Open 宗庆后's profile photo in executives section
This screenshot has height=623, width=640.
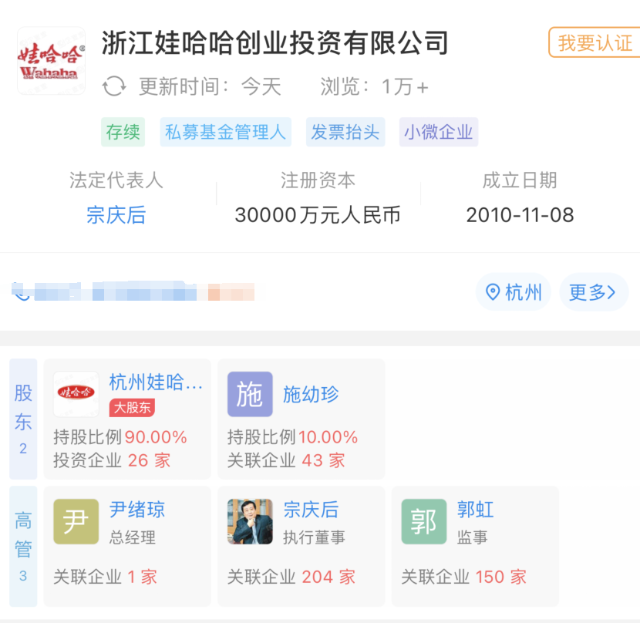tap(250, 521)
